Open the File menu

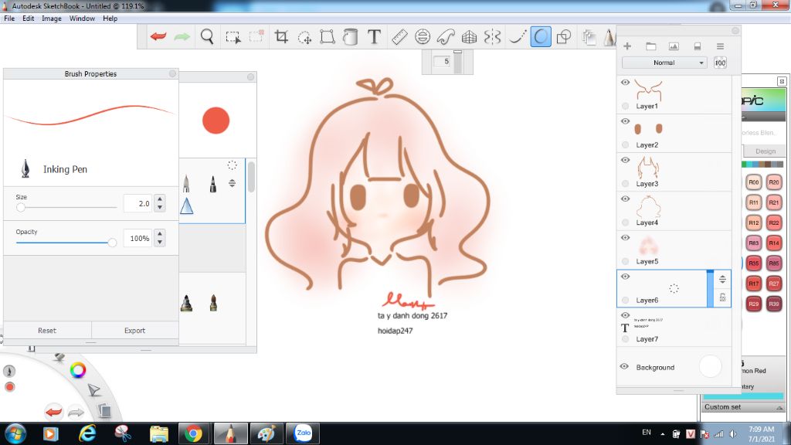click(9, 19)
